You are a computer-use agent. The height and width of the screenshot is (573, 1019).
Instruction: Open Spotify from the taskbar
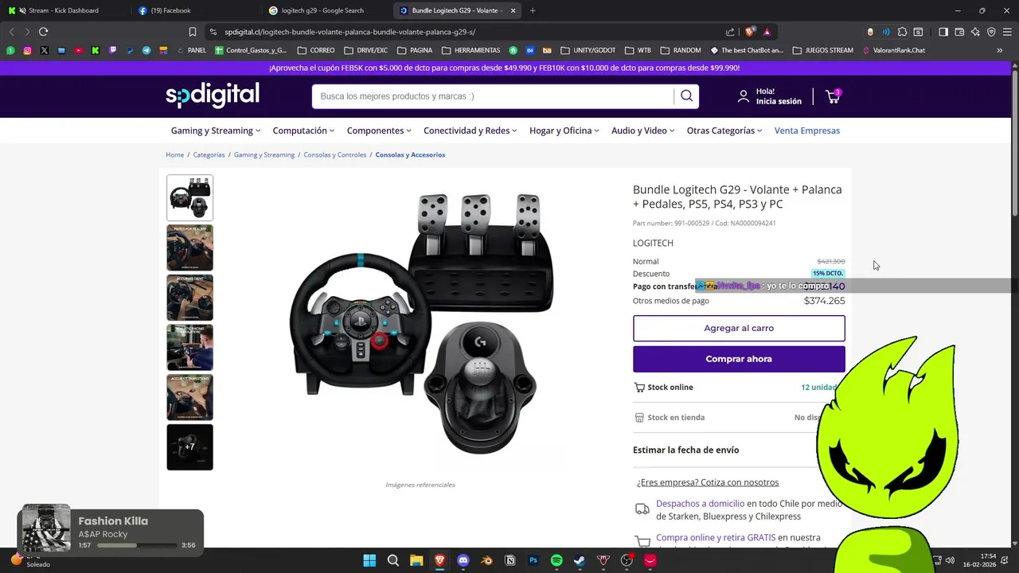556,560
